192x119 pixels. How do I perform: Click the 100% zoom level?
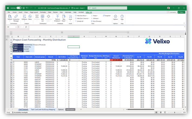[x=184, y=113]
